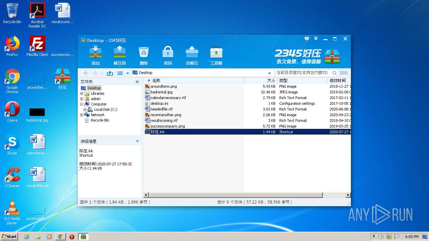The height and width of the screenshot is (241, 429).
Task: Go forward with the right arrow button
Action: pyautogui.click(x=95, y=73)
